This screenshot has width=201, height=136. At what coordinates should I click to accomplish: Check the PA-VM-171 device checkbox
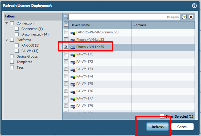pos(66,54)
